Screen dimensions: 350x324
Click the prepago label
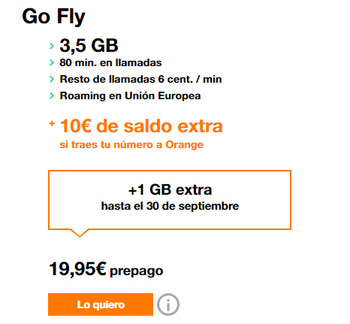point(137,271)
